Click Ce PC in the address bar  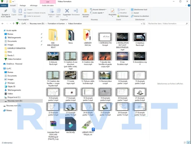(24, 24)
